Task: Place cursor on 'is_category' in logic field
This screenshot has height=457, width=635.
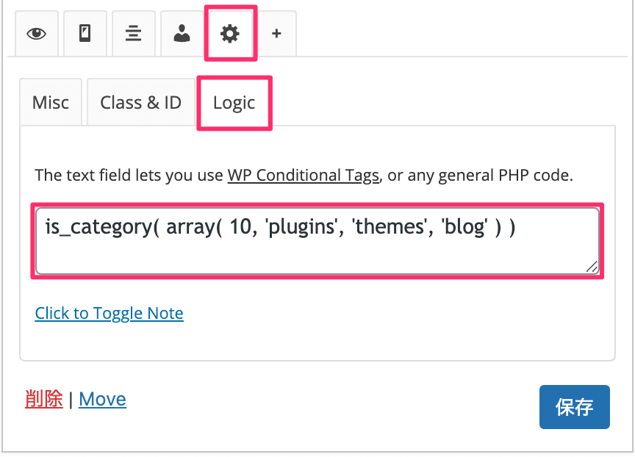Action: coord(98,227)
